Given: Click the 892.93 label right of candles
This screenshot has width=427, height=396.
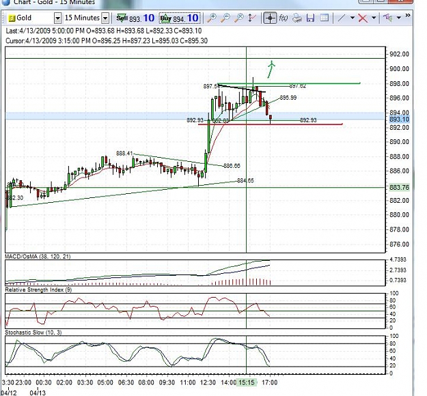Looking at the screenshot, I should 308,120.
